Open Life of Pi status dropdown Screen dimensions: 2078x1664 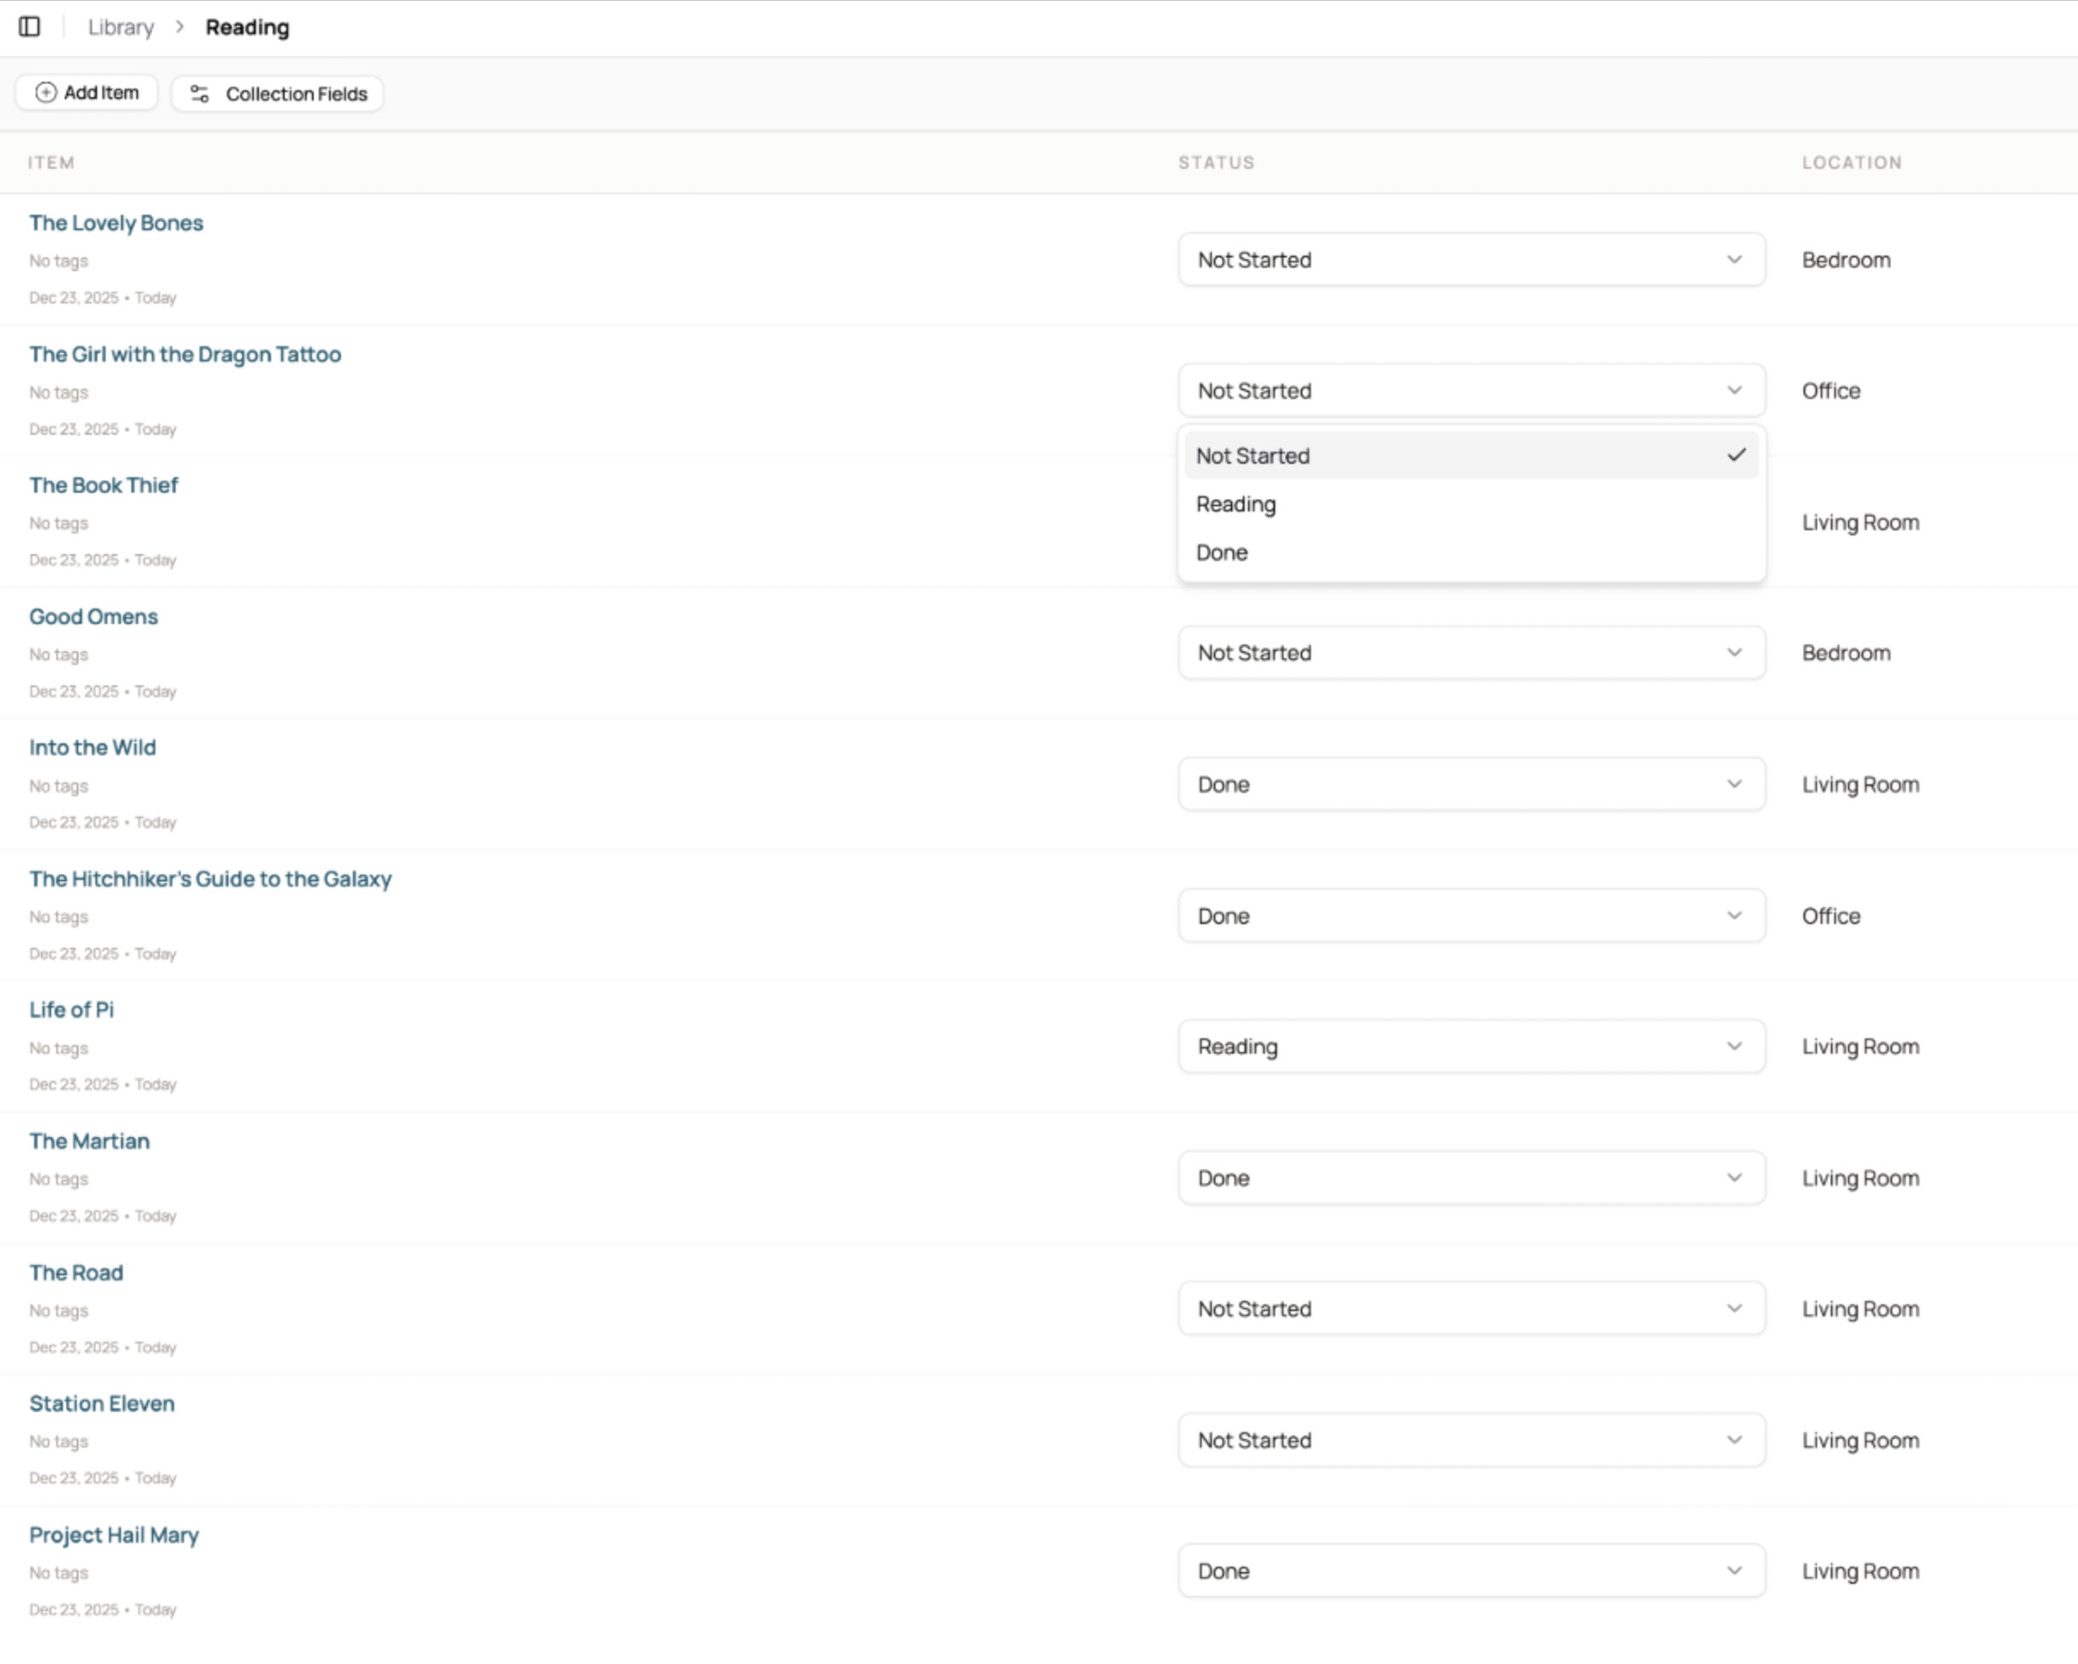[x=1471, y=1046]
